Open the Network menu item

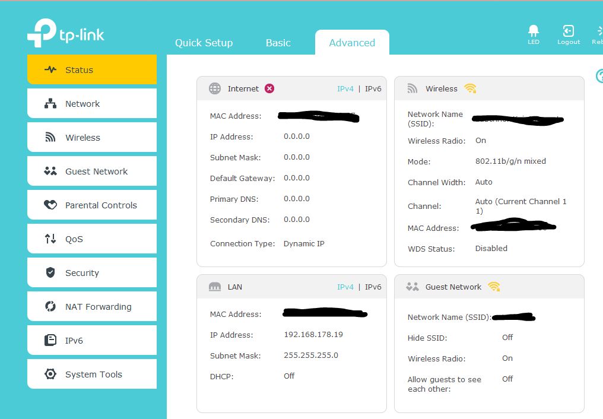[x=92, y=103]
